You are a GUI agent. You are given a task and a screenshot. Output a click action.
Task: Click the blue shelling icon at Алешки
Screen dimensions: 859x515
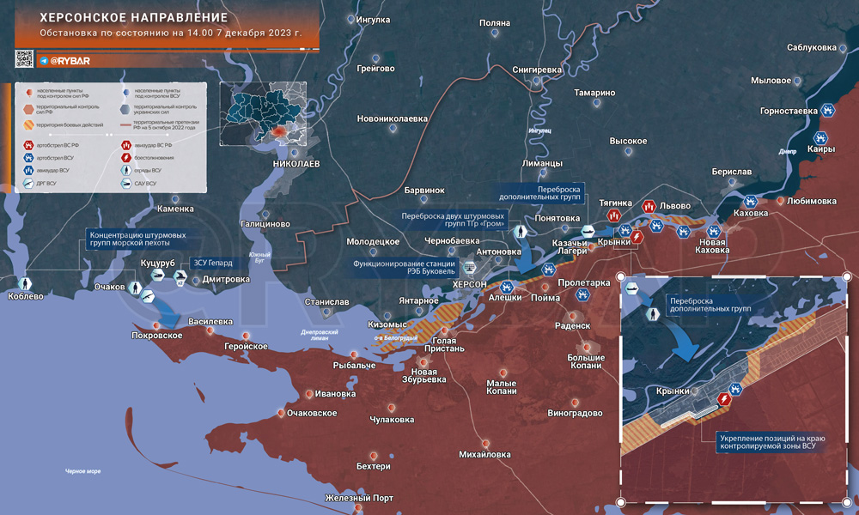point(506,287)
